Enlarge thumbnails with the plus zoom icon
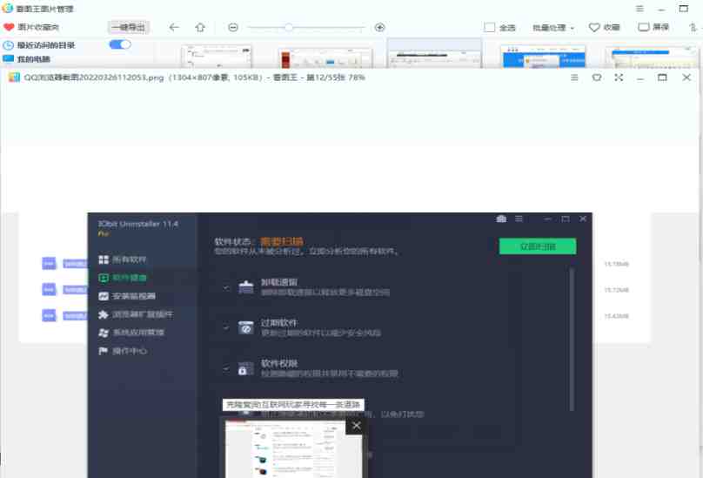Screen dimensions: 703x478 pyautogui.click(x=379, y=27)
